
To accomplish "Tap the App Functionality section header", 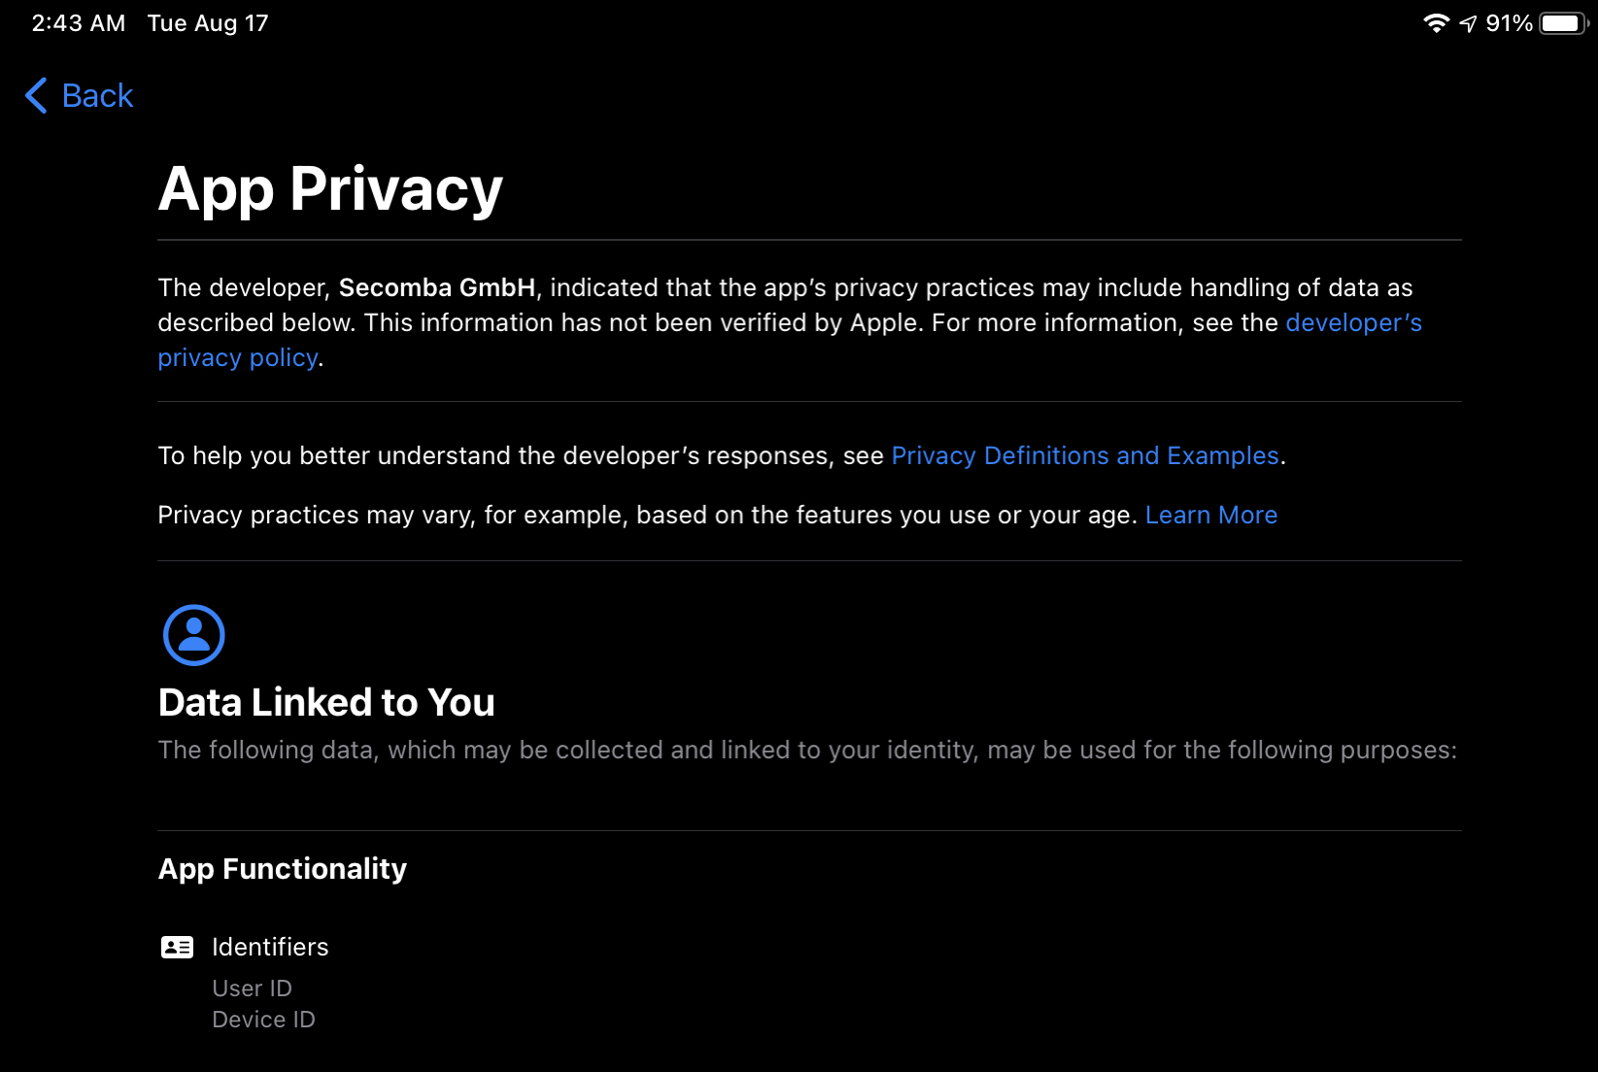I will point(283,868).
